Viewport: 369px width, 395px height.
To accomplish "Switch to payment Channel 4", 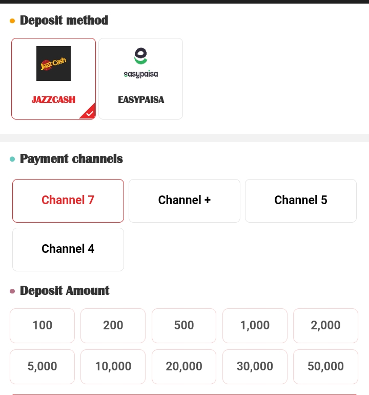I will 68,249.
